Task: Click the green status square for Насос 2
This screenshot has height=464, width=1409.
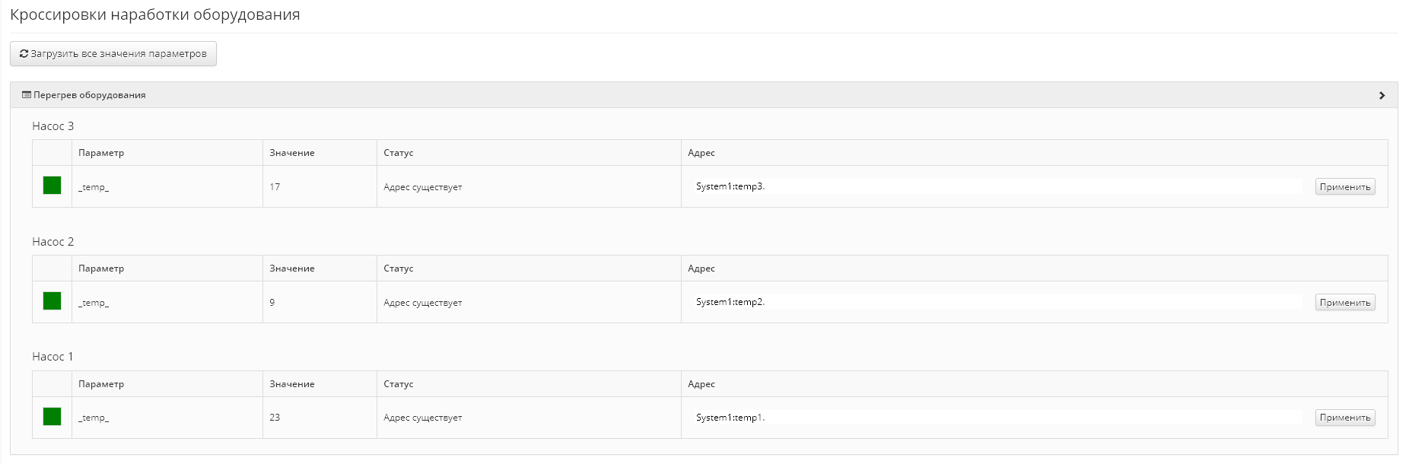Action: (x=52, y=301)
